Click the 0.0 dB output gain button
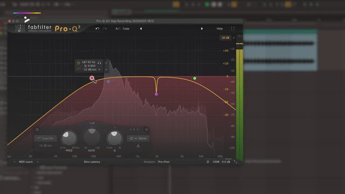This screenshot has height=194, width=345. pos(226,162)
